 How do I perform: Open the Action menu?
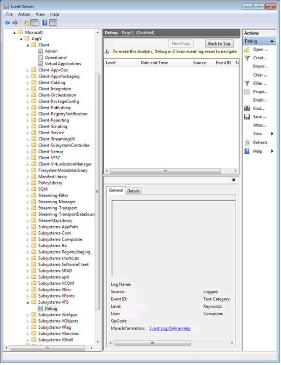pos(24,14)
